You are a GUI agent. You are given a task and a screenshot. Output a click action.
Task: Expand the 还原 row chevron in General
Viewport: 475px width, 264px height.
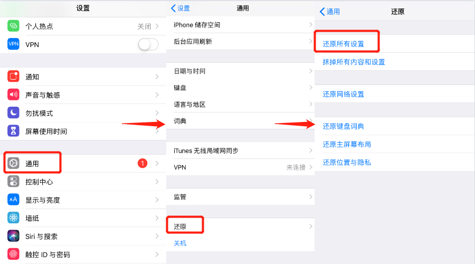point(310,226)
